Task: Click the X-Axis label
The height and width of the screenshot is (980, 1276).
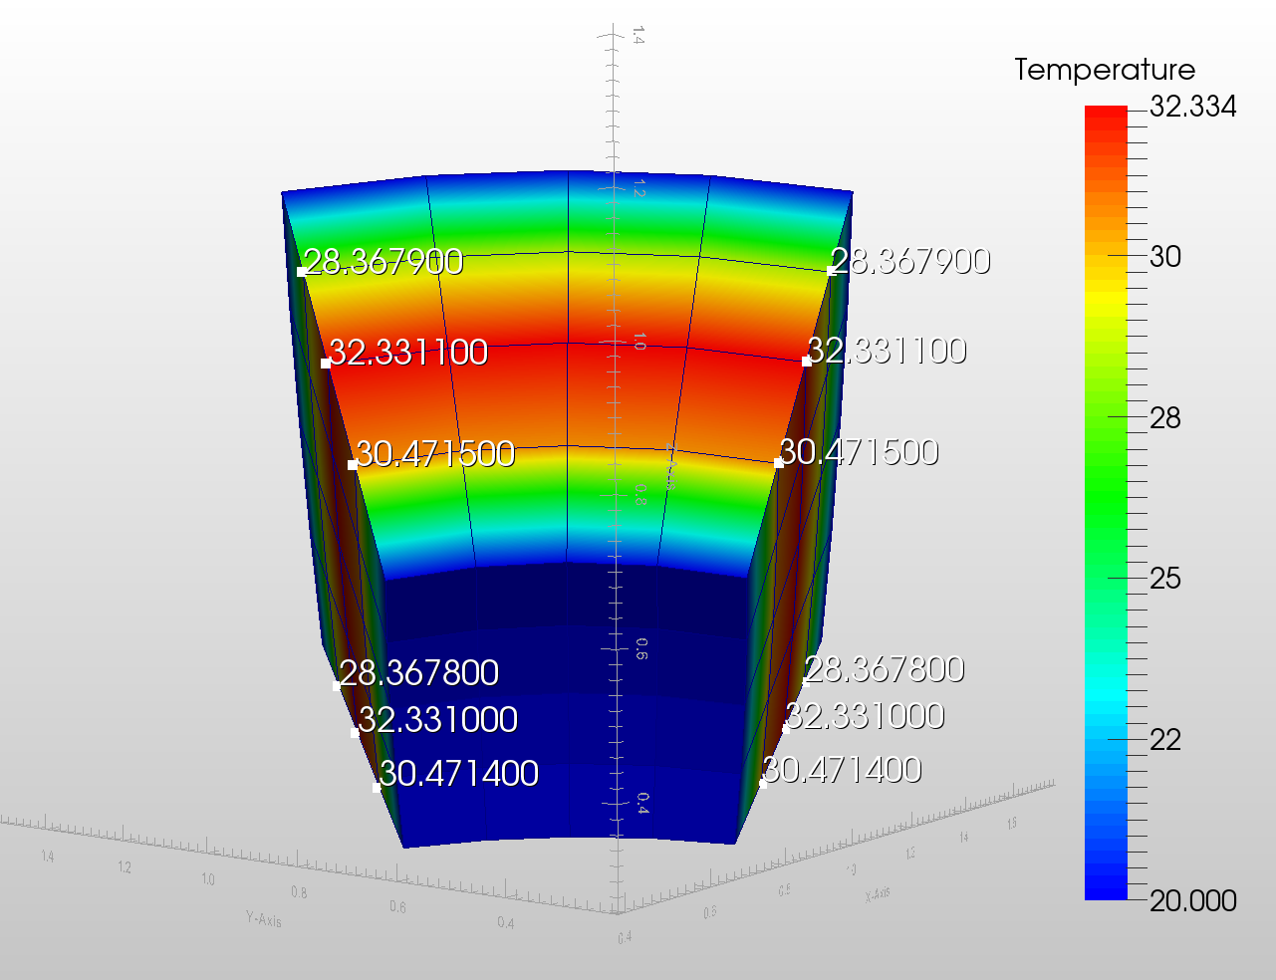Action: 878,894
